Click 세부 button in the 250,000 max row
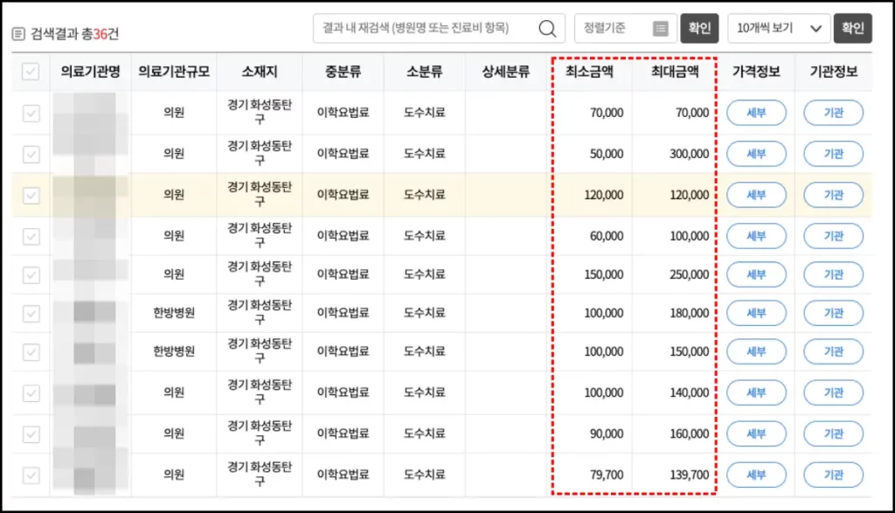 [756, 274]
